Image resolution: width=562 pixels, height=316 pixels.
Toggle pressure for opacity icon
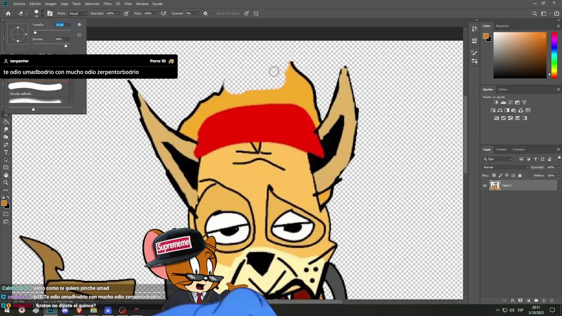click(x=126, y=14)
